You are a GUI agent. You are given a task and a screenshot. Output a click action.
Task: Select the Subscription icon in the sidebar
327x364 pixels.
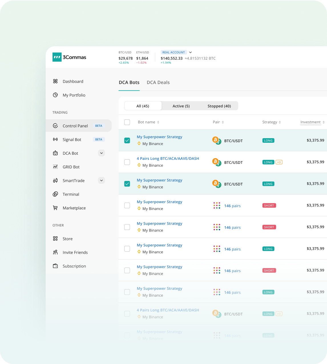click(55, 266)
